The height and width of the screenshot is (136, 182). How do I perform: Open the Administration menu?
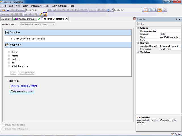click(x=59, y=6)
